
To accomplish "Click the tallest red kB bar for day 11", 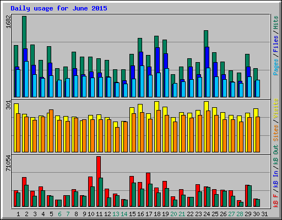I will point(99,167).
